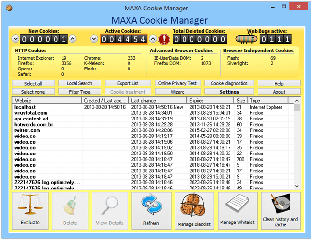Decrease New Cookies counter with down arrow
The width and height of the screenshot is (313, 240).
click(16, 39)
